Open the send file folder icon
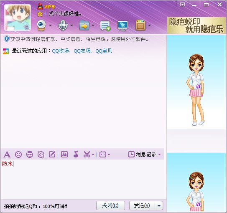Viewport: 227px width, 213px height. (84, 25)
